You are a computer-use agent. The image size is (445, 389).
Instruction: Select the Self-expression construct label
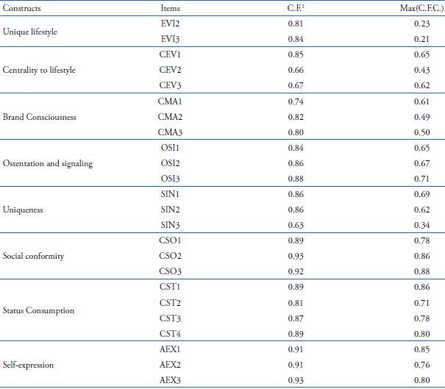[28, 364]
